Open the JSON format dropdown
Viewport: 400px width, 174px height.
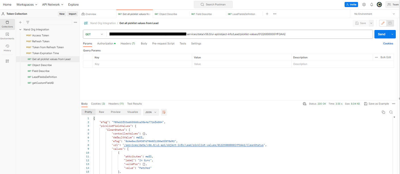(x=151, y=112)
